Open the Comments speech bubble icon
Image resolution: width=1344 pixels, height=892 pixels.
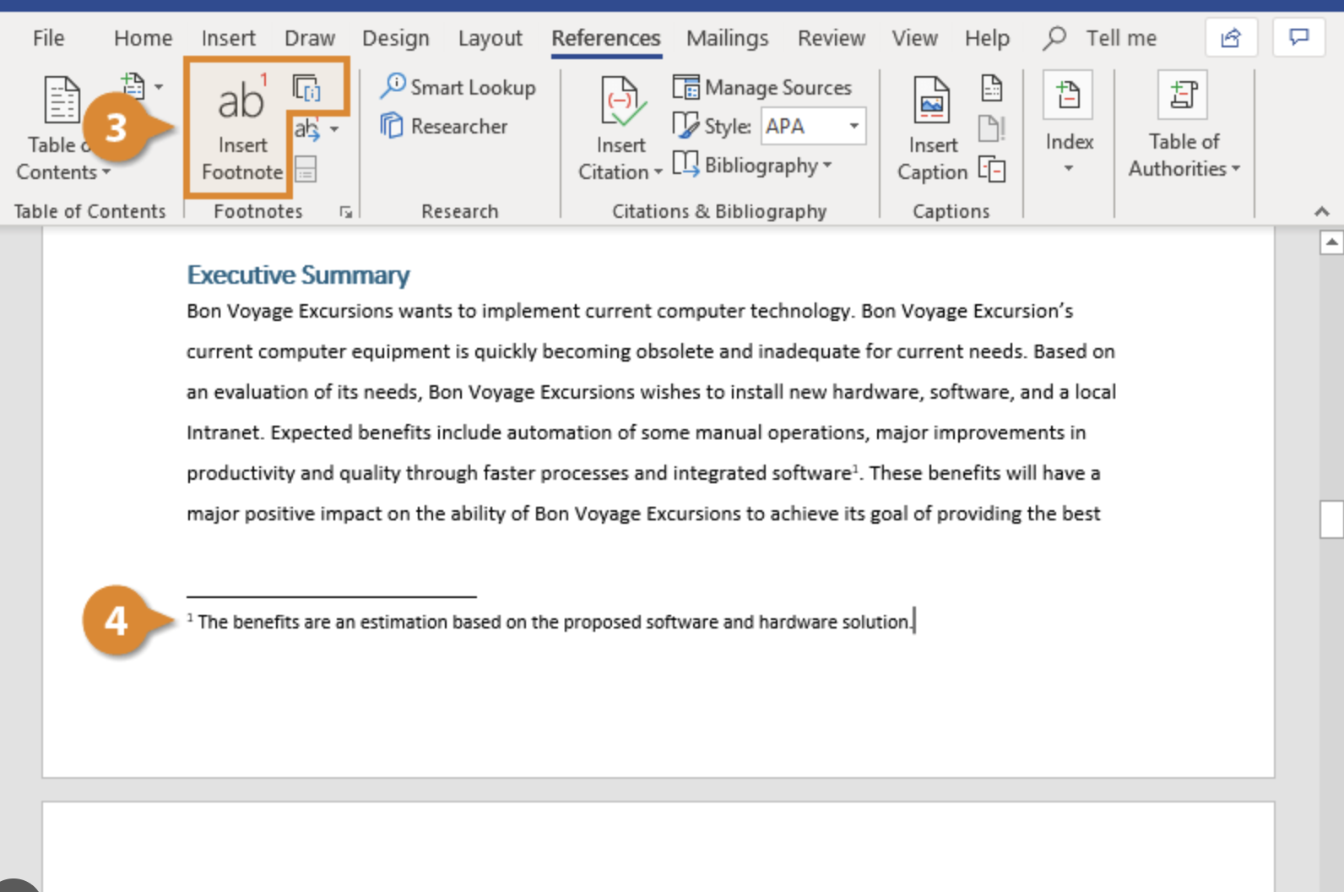(1298, 38)
